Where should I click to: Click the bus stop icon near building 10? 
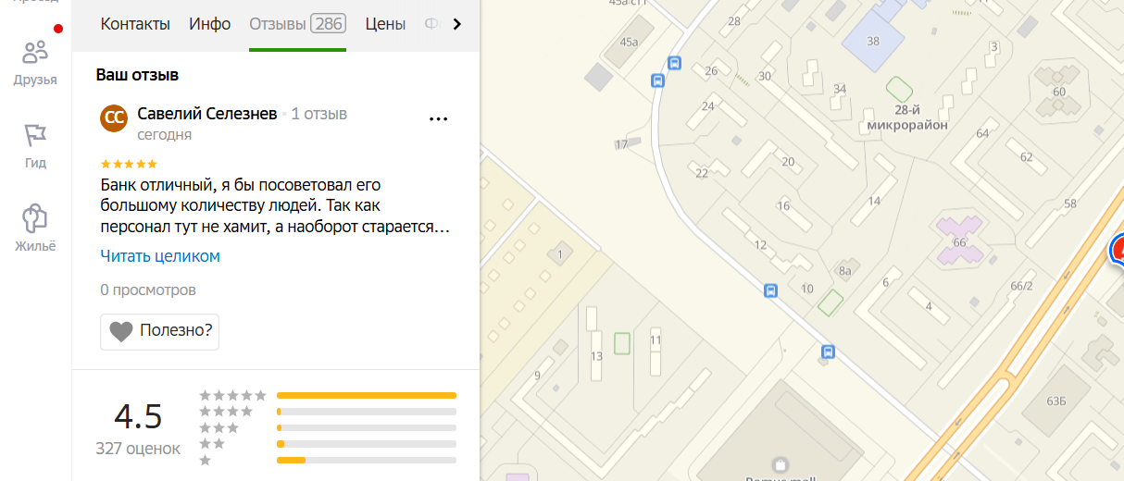(x=770, y=290)
